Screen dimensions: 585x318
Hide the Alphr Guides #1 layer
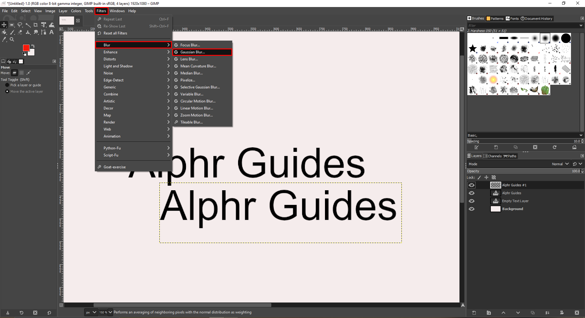(472, 185)
